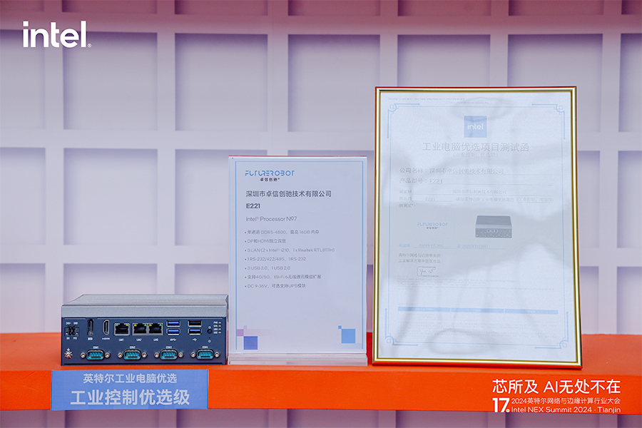The image size is (642, 428).
Task: Click the round power button on the device
Action: (x=210, y=331)
